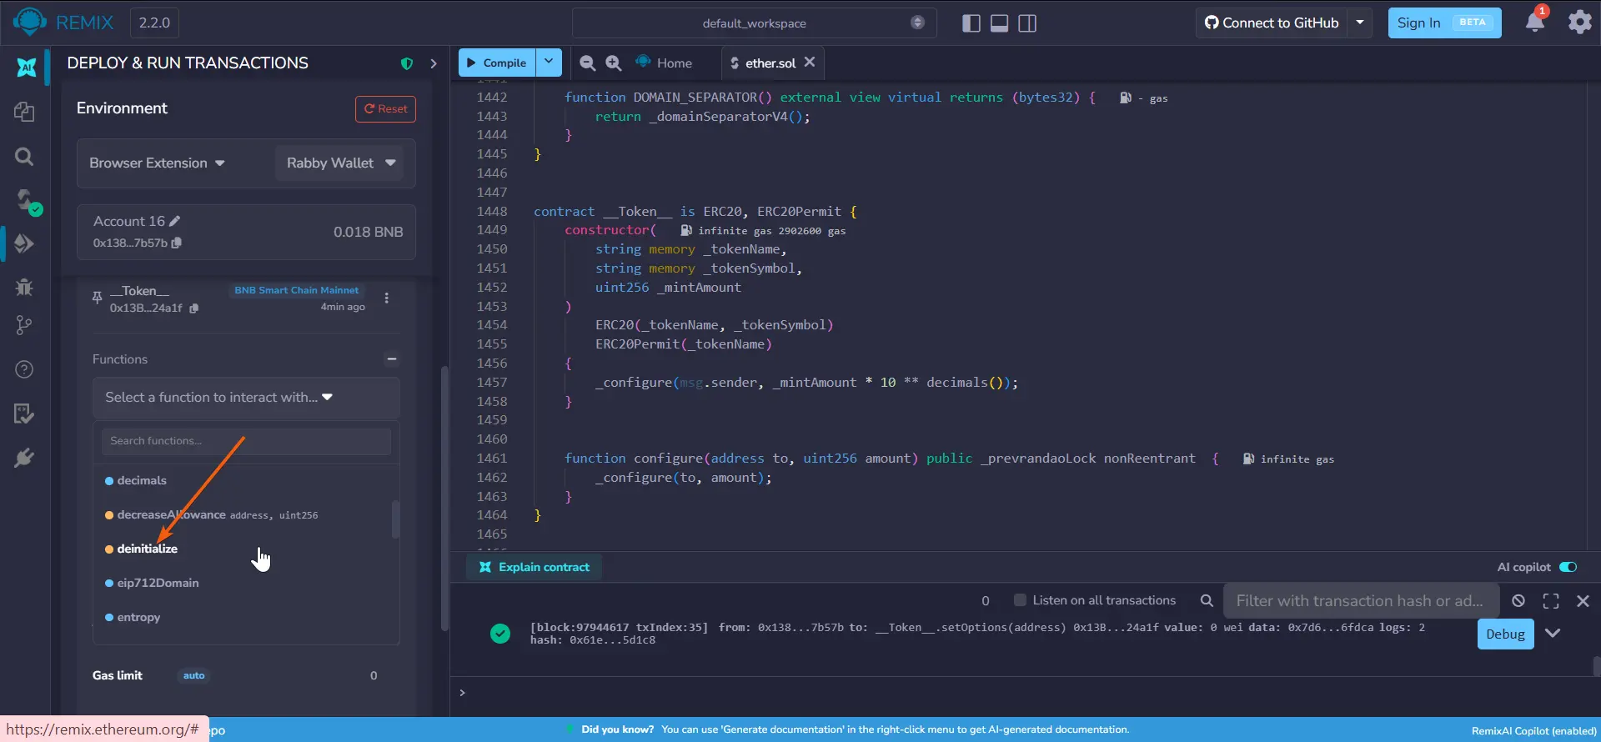Click Explain contract button

[x=534, y=567]
